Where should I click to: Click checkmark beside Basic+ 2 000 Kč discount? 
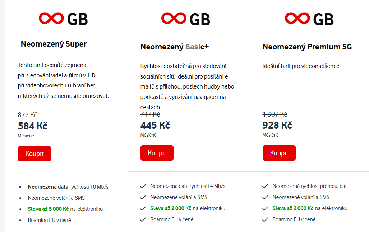pyautogui.click(x=143, y=208)
